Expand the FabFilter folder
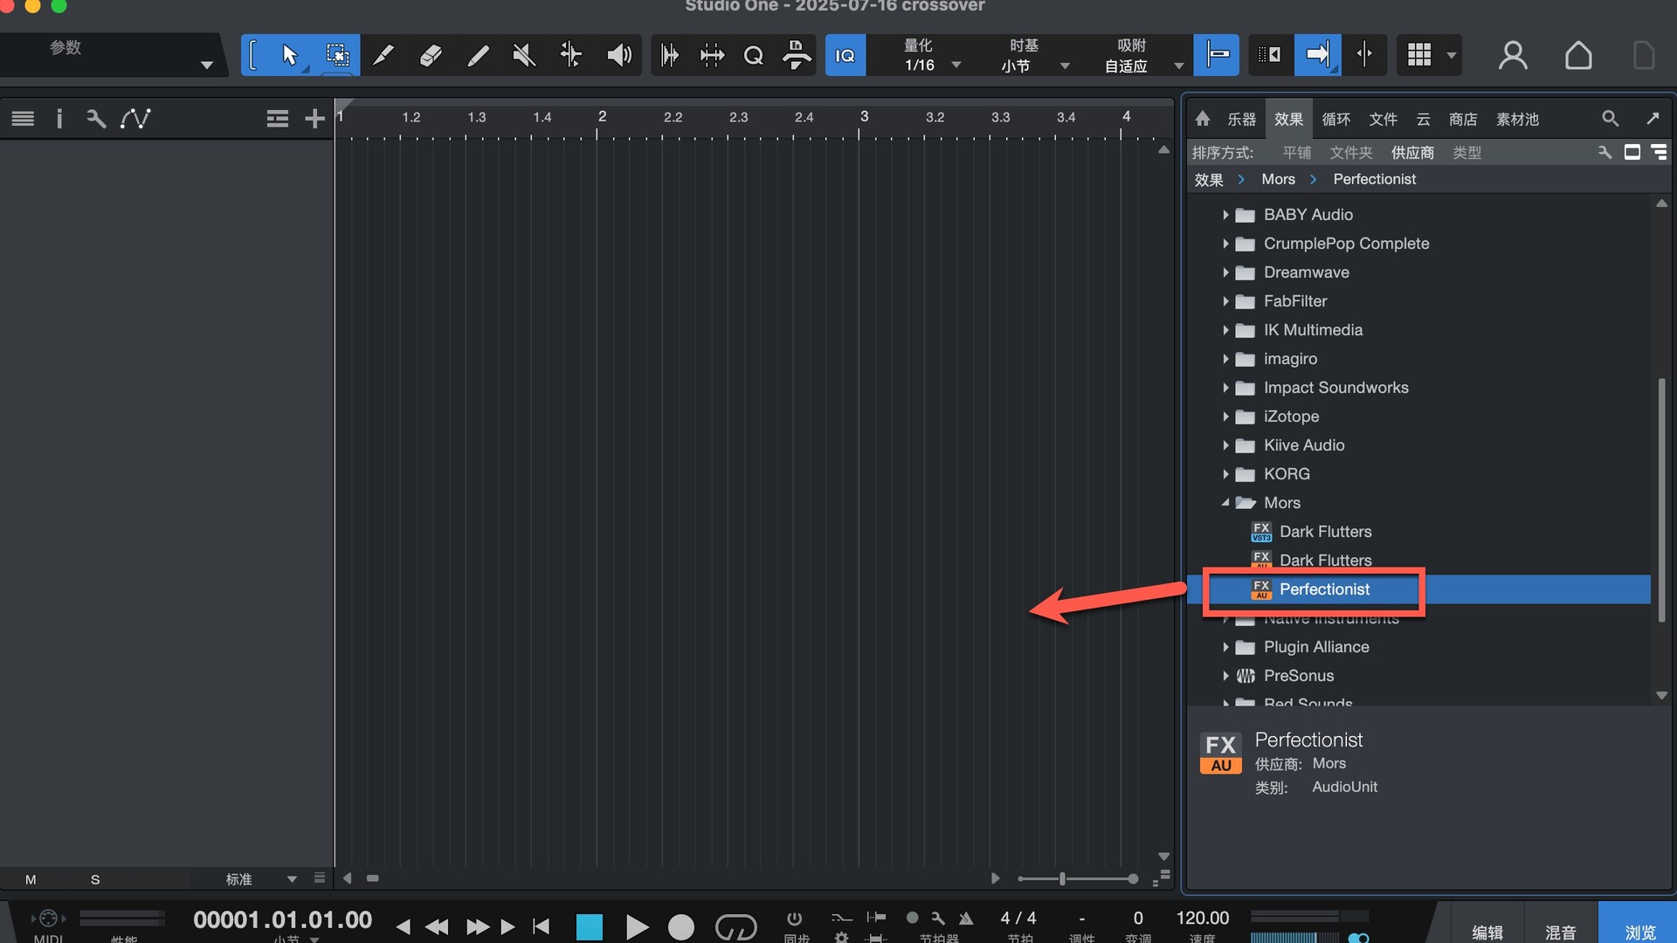 pyautogui.click(x=1225, y=301)
